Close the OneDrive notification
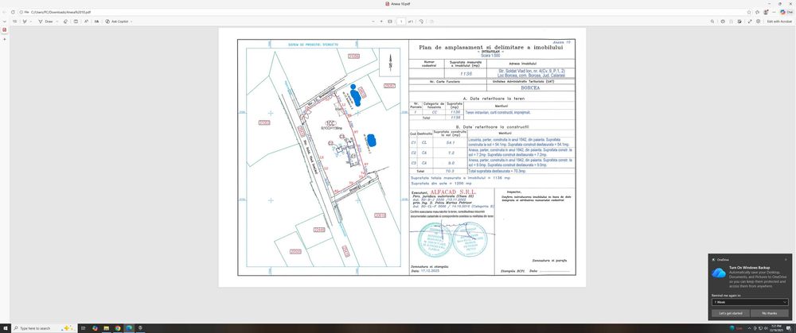Screen dimensions: 796x333 [786, 259]
